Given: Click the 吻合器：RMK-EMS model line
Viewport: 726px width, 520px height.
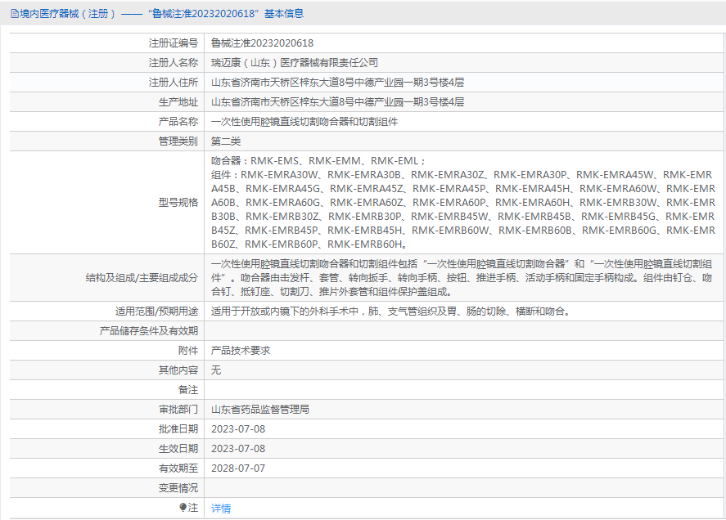Looking at the screenshot, I should tap(318, 160).
